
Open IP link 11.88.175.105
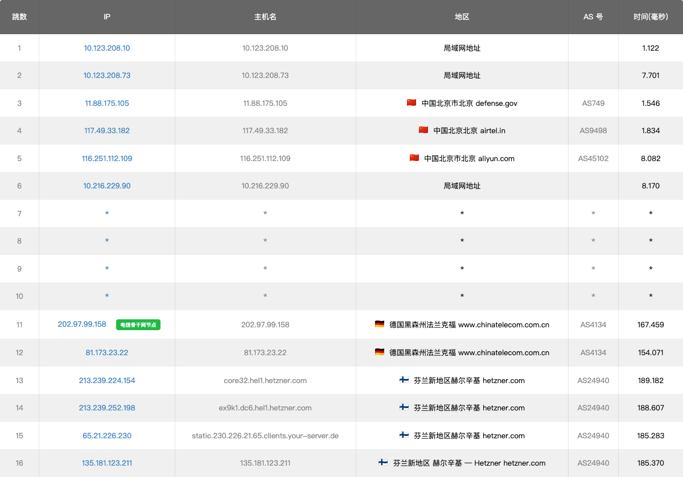tap(107, 104)
